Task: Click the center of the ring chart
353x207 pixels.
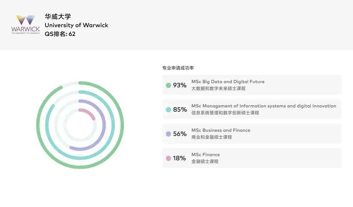Action: pyautogui.click(x=80, y=125)
